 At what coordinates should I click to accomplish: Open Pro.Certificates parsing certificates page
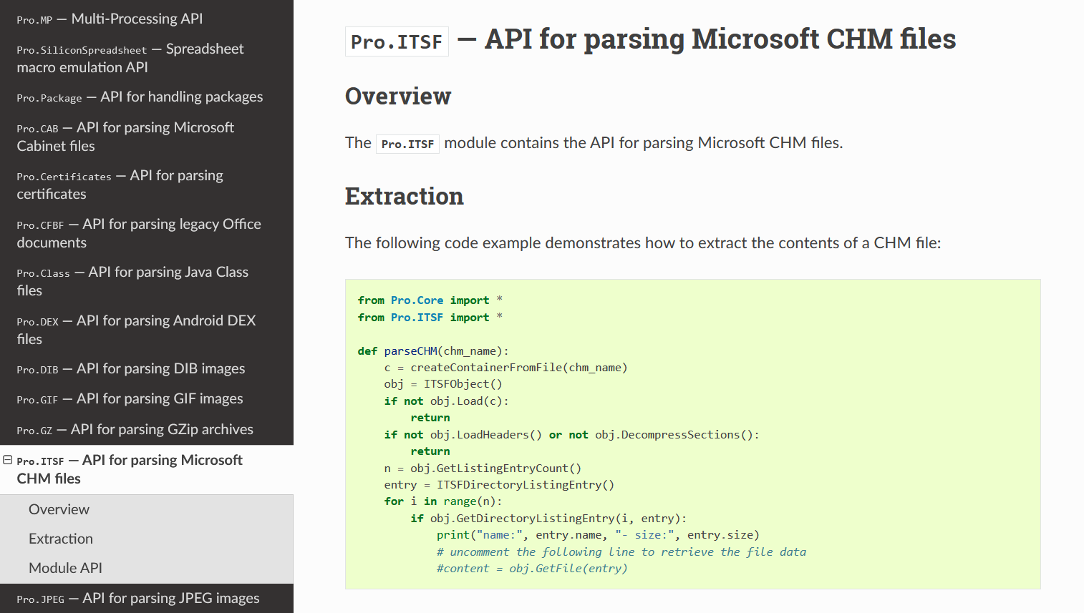pos(120,185)
